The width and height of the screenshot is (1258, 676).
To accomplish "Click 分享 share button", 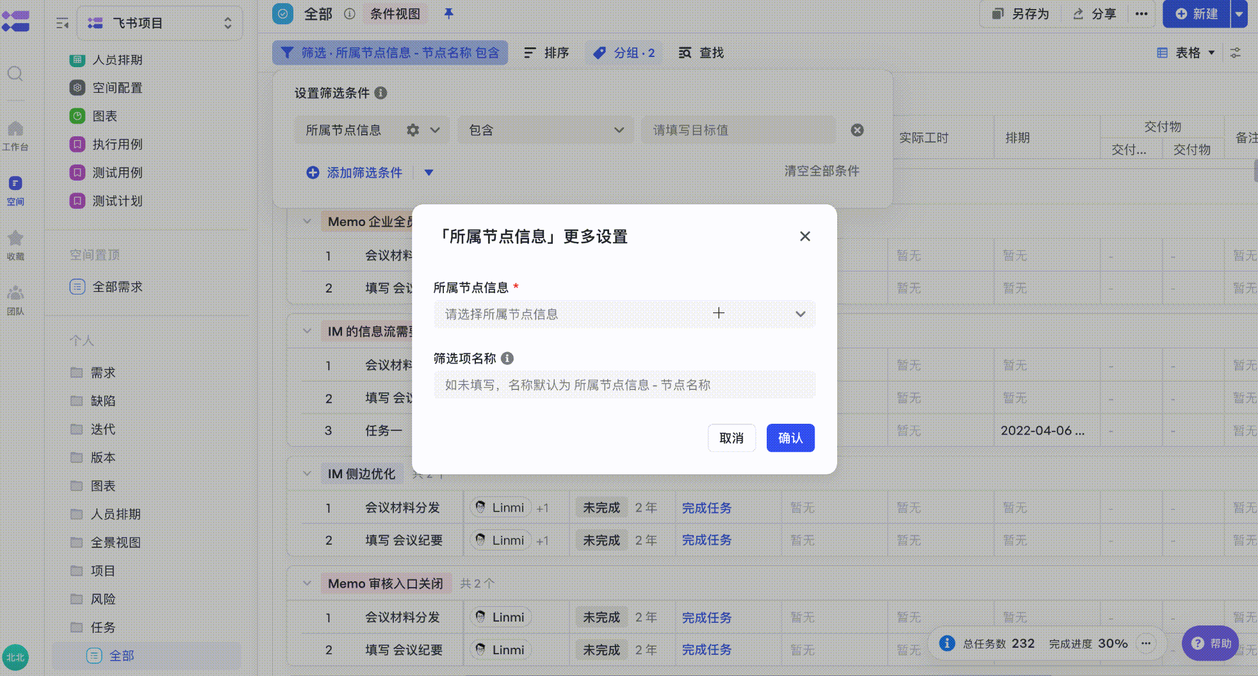I will [1095, 13].
